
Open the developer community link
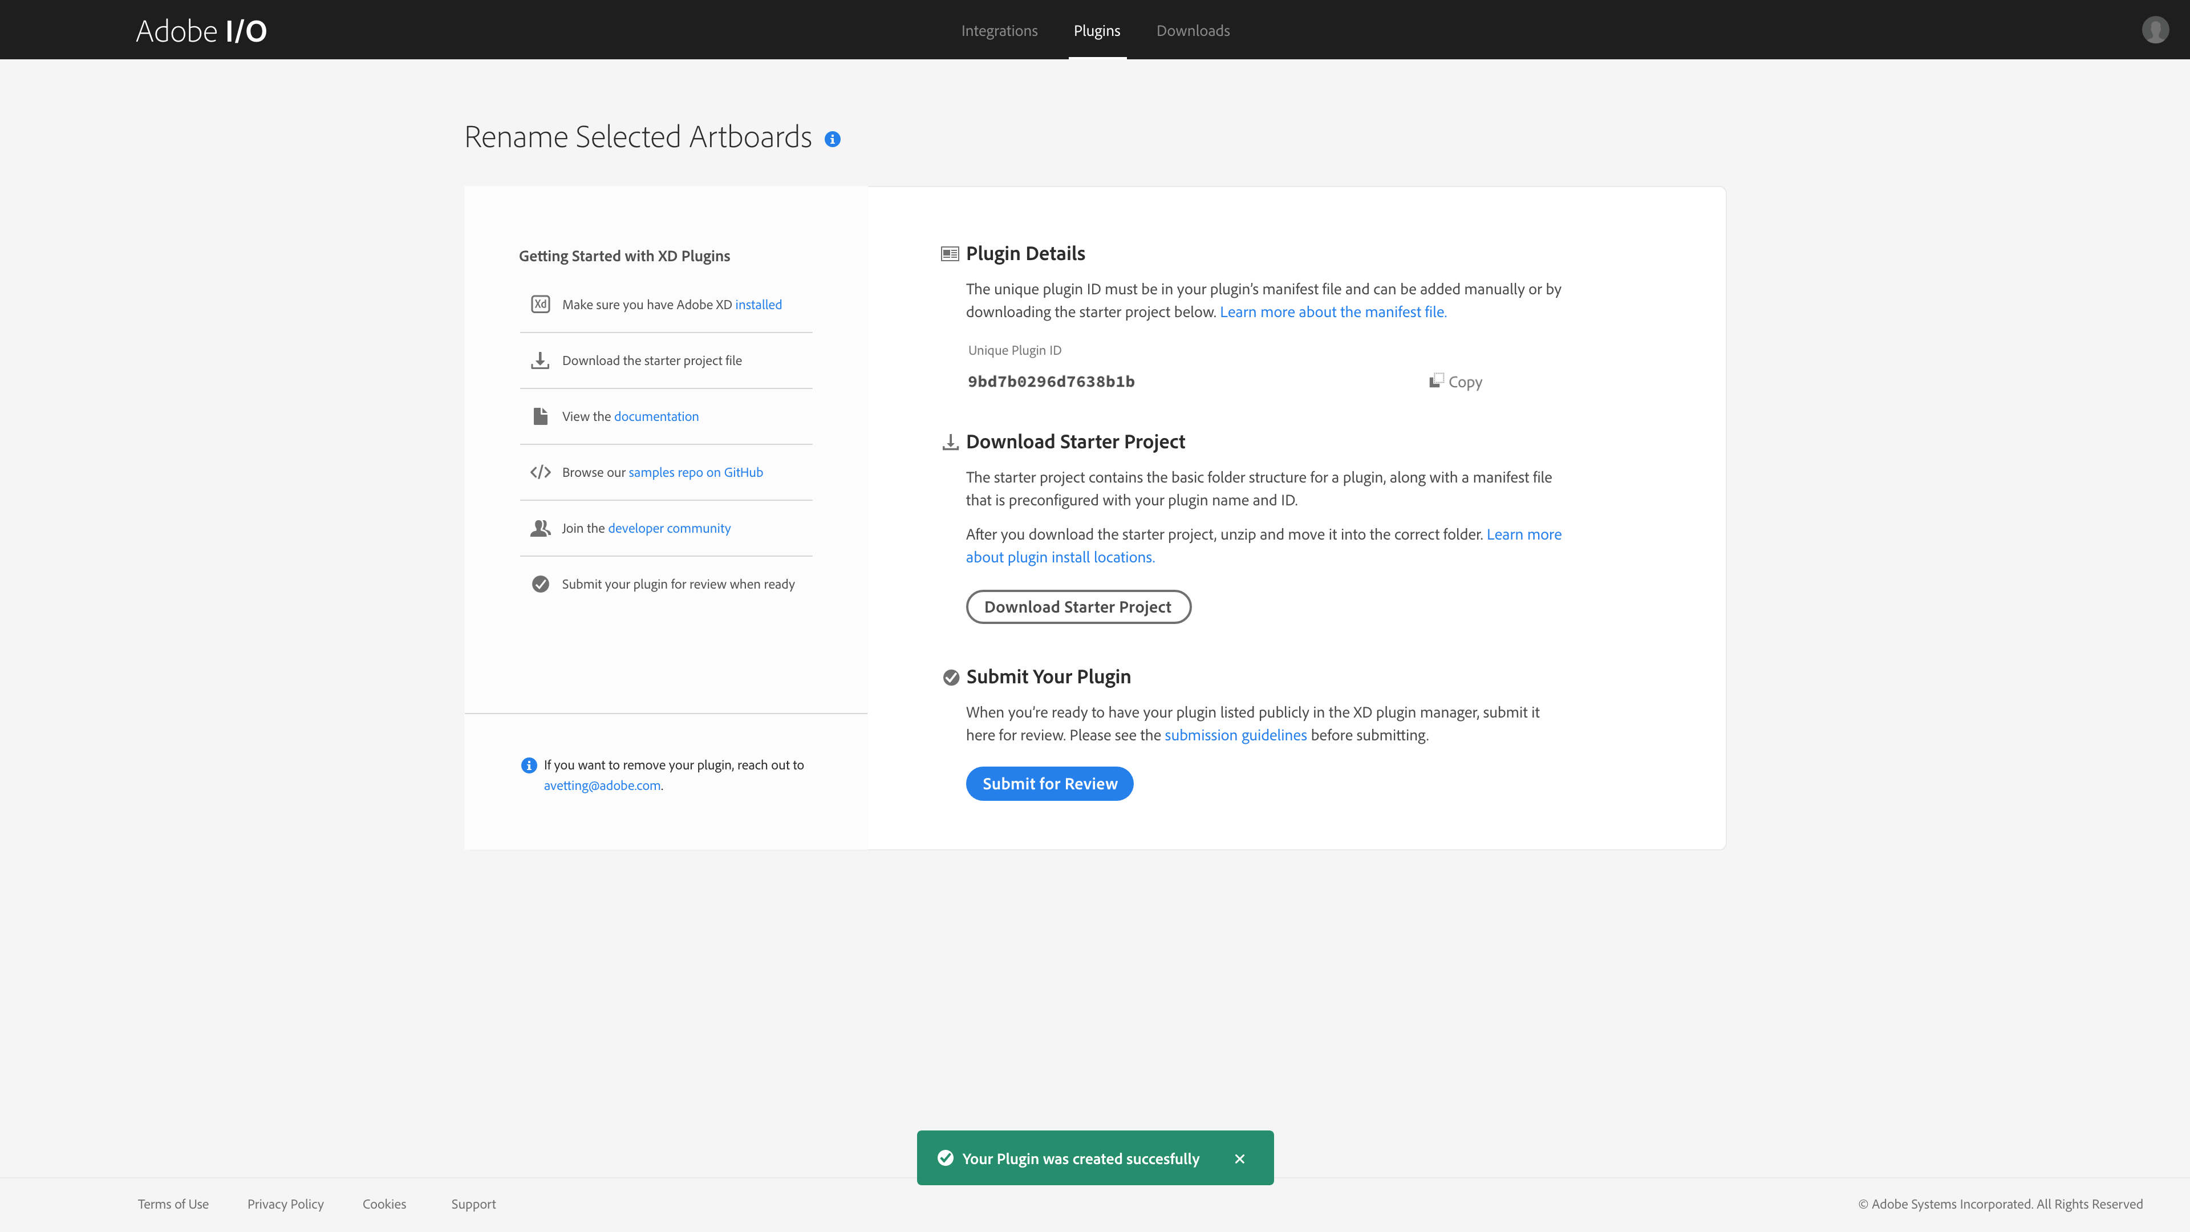coord(669,529)
